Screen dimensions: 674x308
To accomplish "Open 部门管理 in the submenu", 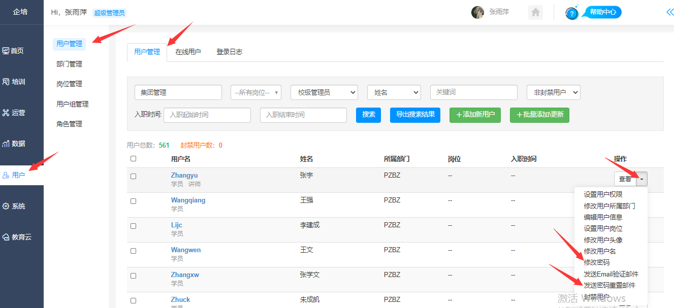I will pyautogui.click(x=69, y=64).
